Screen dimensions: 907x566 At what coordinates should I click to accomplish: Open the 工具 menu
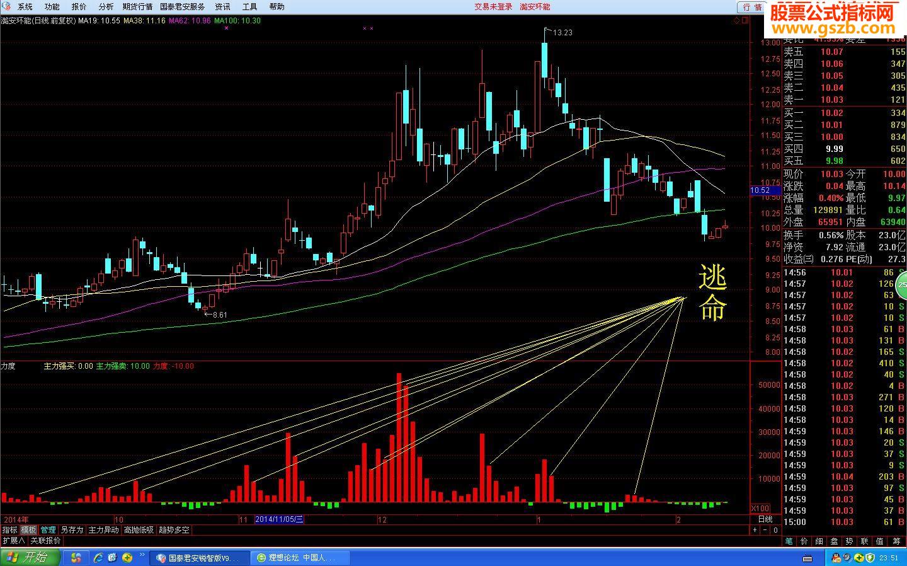point(249,6)
